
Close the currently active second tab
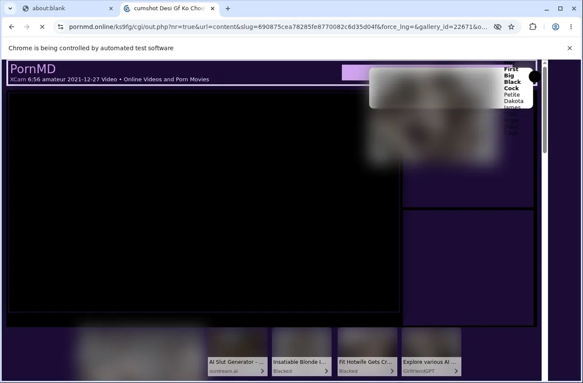click(212, 8)
